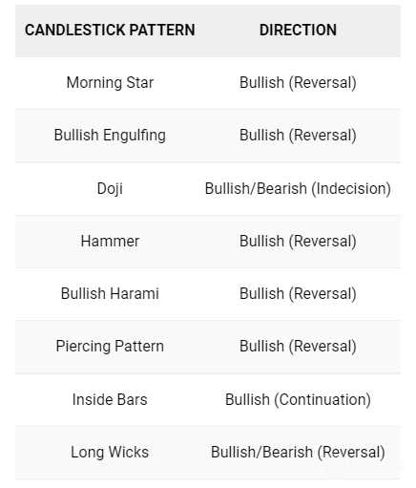Image resolution: width=416 pixels, height=488 pixels.
Task: Select the Morning Star pattern cell
Action: (x=110, y=83)
